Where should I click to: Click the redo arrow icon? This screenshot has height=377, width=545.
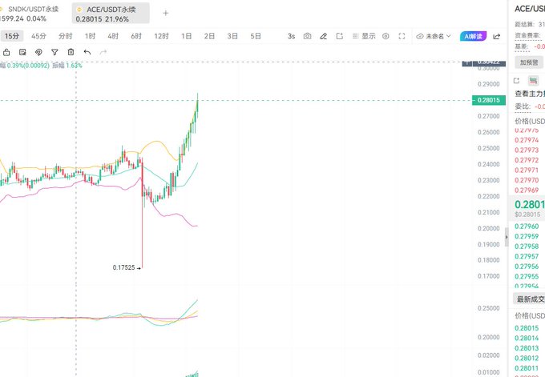(103, 52)
